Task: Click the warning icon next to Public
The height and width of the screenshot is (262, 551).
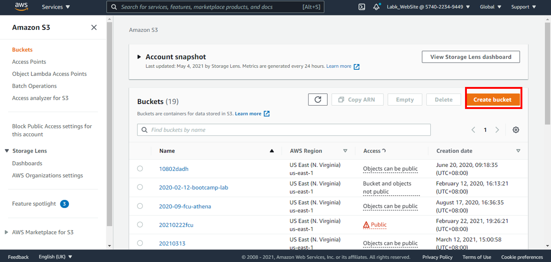Action: 366,225
